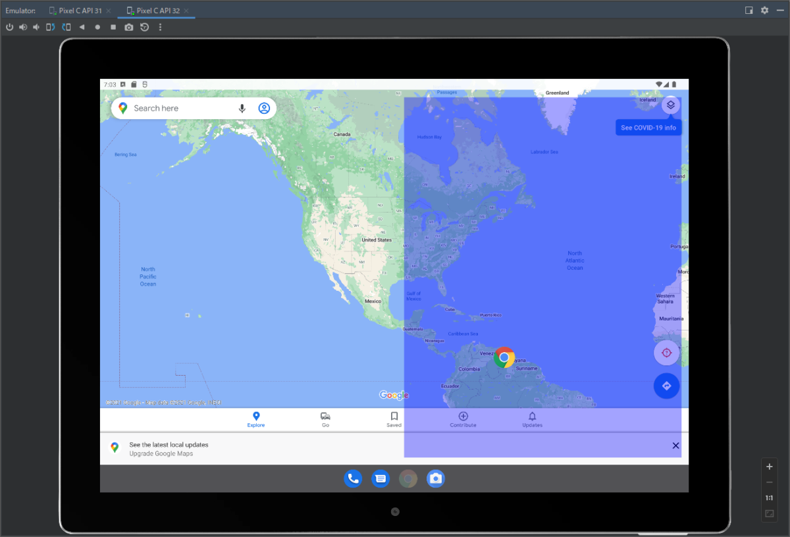Image resolution: width=790 pixels, height=537 pixels.
Task: Open the Phone app in dock
Action: point(353,478)
